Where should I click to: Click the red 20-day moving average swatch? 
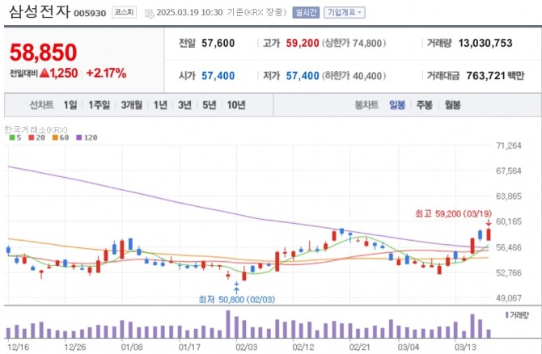coord(32,137)
